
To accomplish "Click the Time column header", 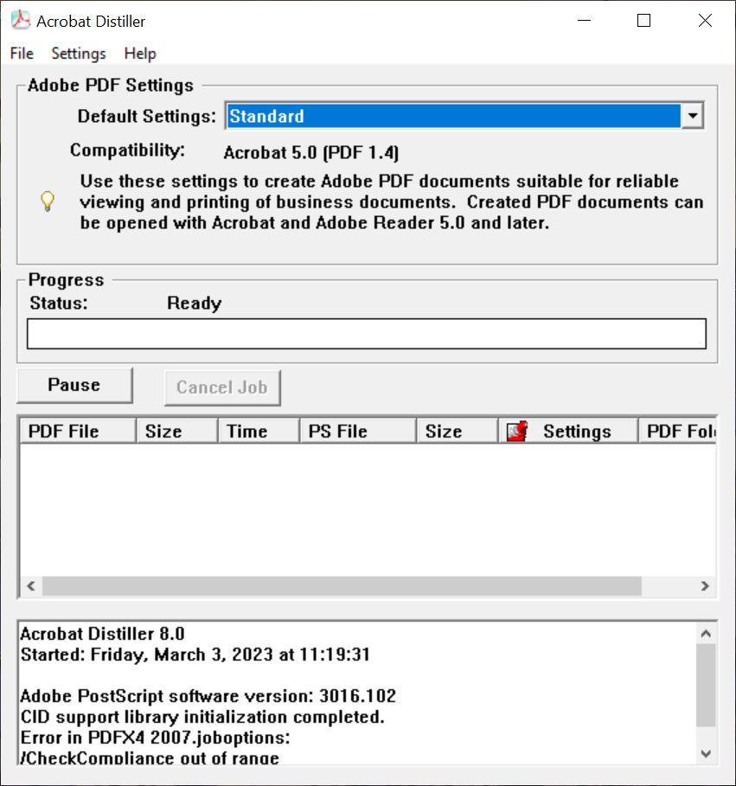I will pos(259,431).
